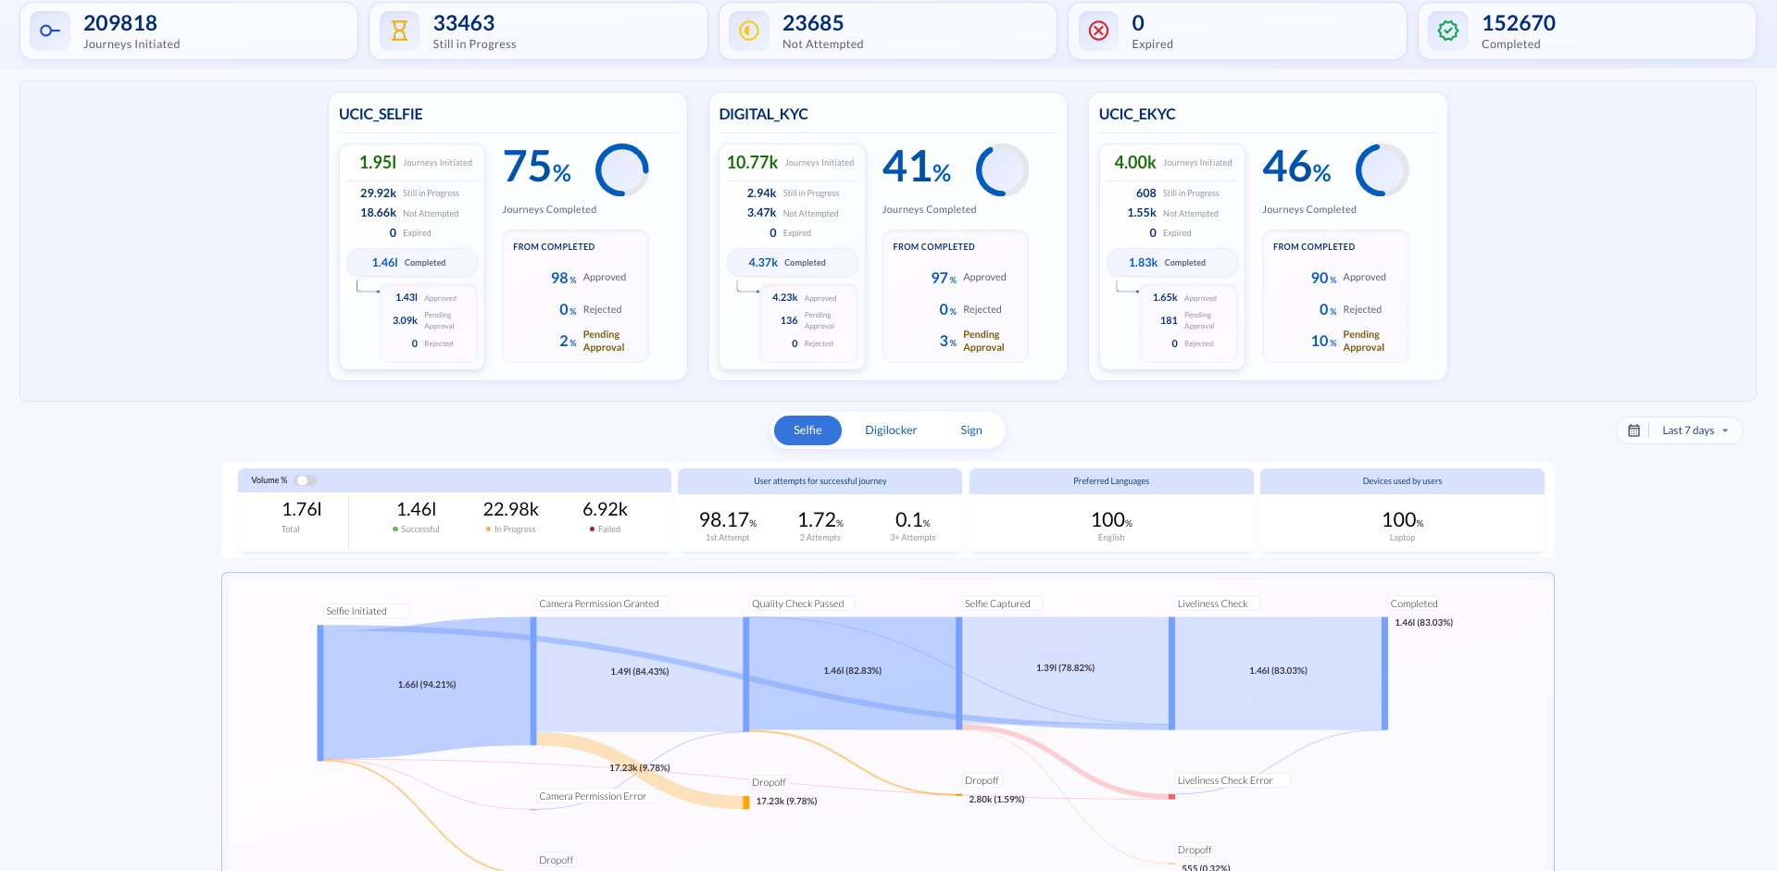Click the Liveliness Check Error label in the funnel
1777x871 pixels.
coord(1232,780)
